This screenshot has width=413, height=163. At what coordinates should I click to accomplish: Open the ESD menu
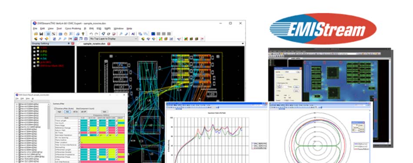tap(99, 28)
